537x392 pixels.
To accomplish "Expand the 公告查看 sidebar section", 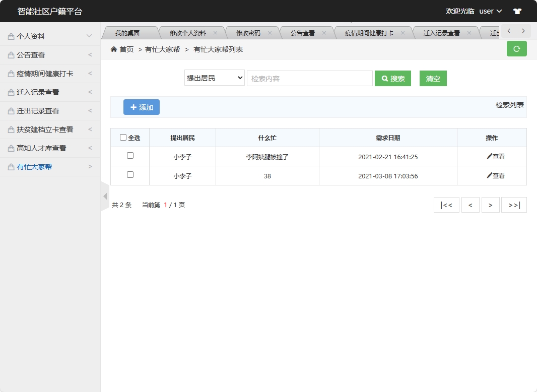I will (50, 54).
